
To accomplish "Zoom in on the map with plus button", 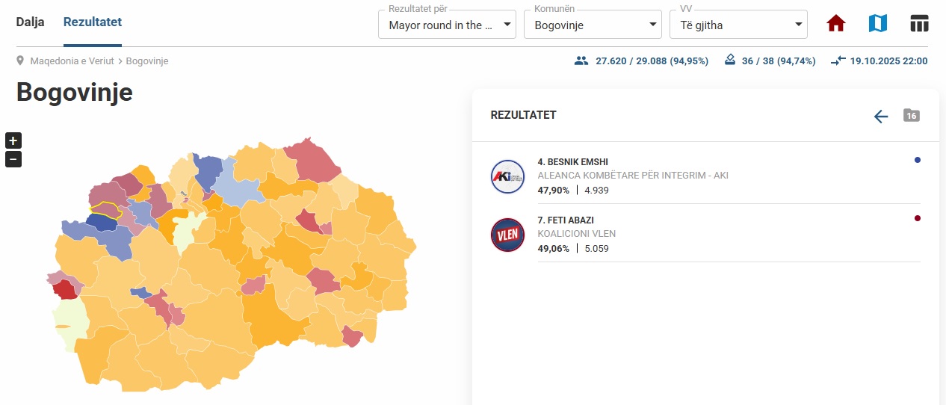I will click(13, 140).
